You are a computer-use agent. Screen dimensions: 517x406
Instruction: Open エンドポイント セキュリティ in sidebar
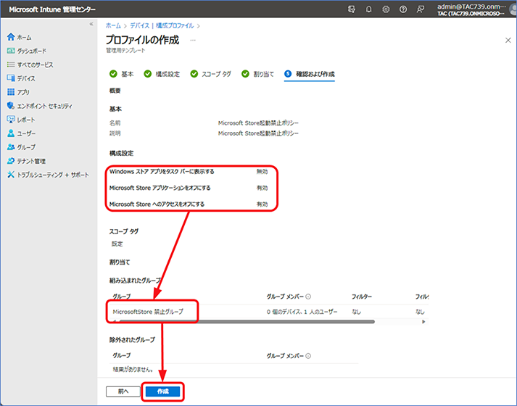pyautogui.click(x=40, y=106)
